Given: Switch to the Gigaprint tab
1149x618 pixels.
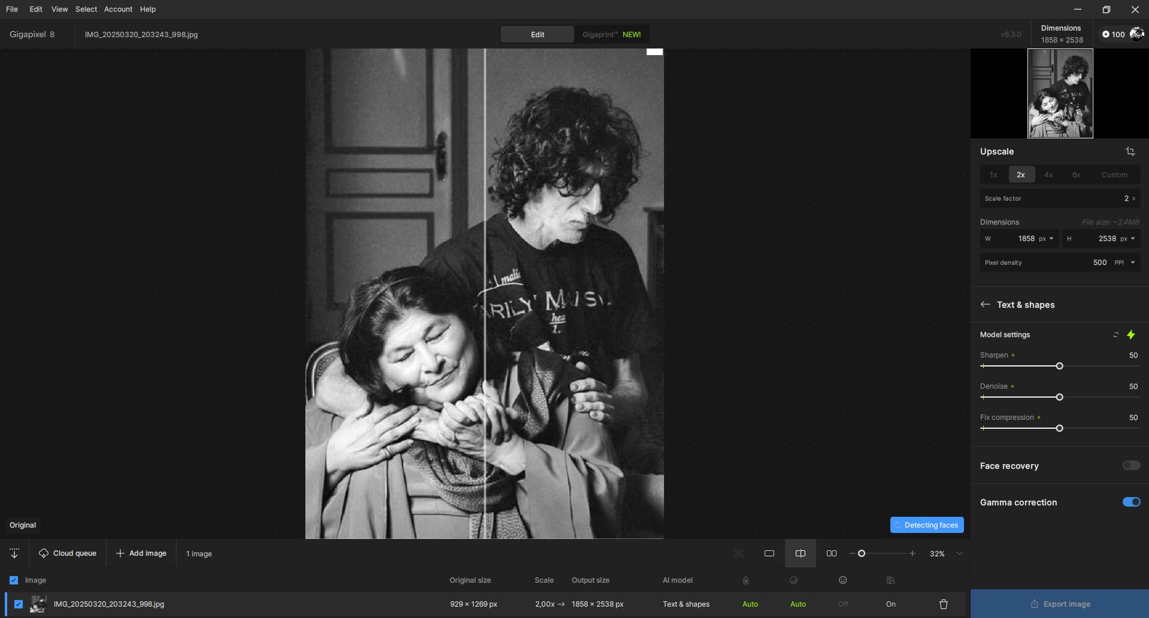Looking at the screenshot, I should click(611, 34).
